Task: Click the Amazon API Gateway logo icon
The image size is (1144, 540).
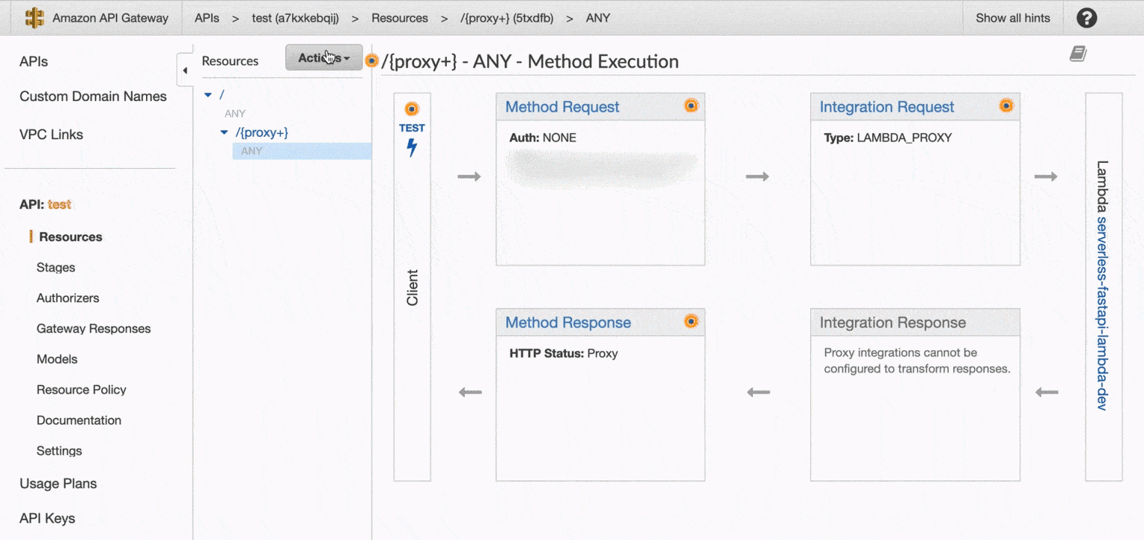Action: (x=34, y=18)
